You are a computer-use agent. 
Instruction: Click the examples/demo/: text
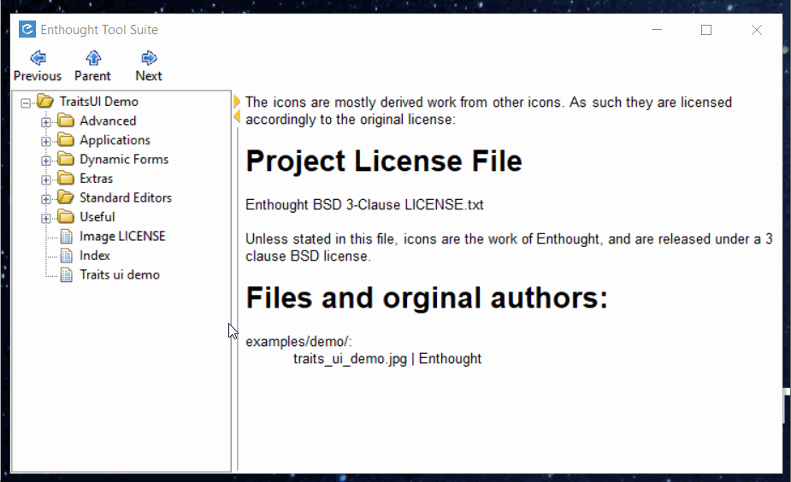[x=298, y=341]
